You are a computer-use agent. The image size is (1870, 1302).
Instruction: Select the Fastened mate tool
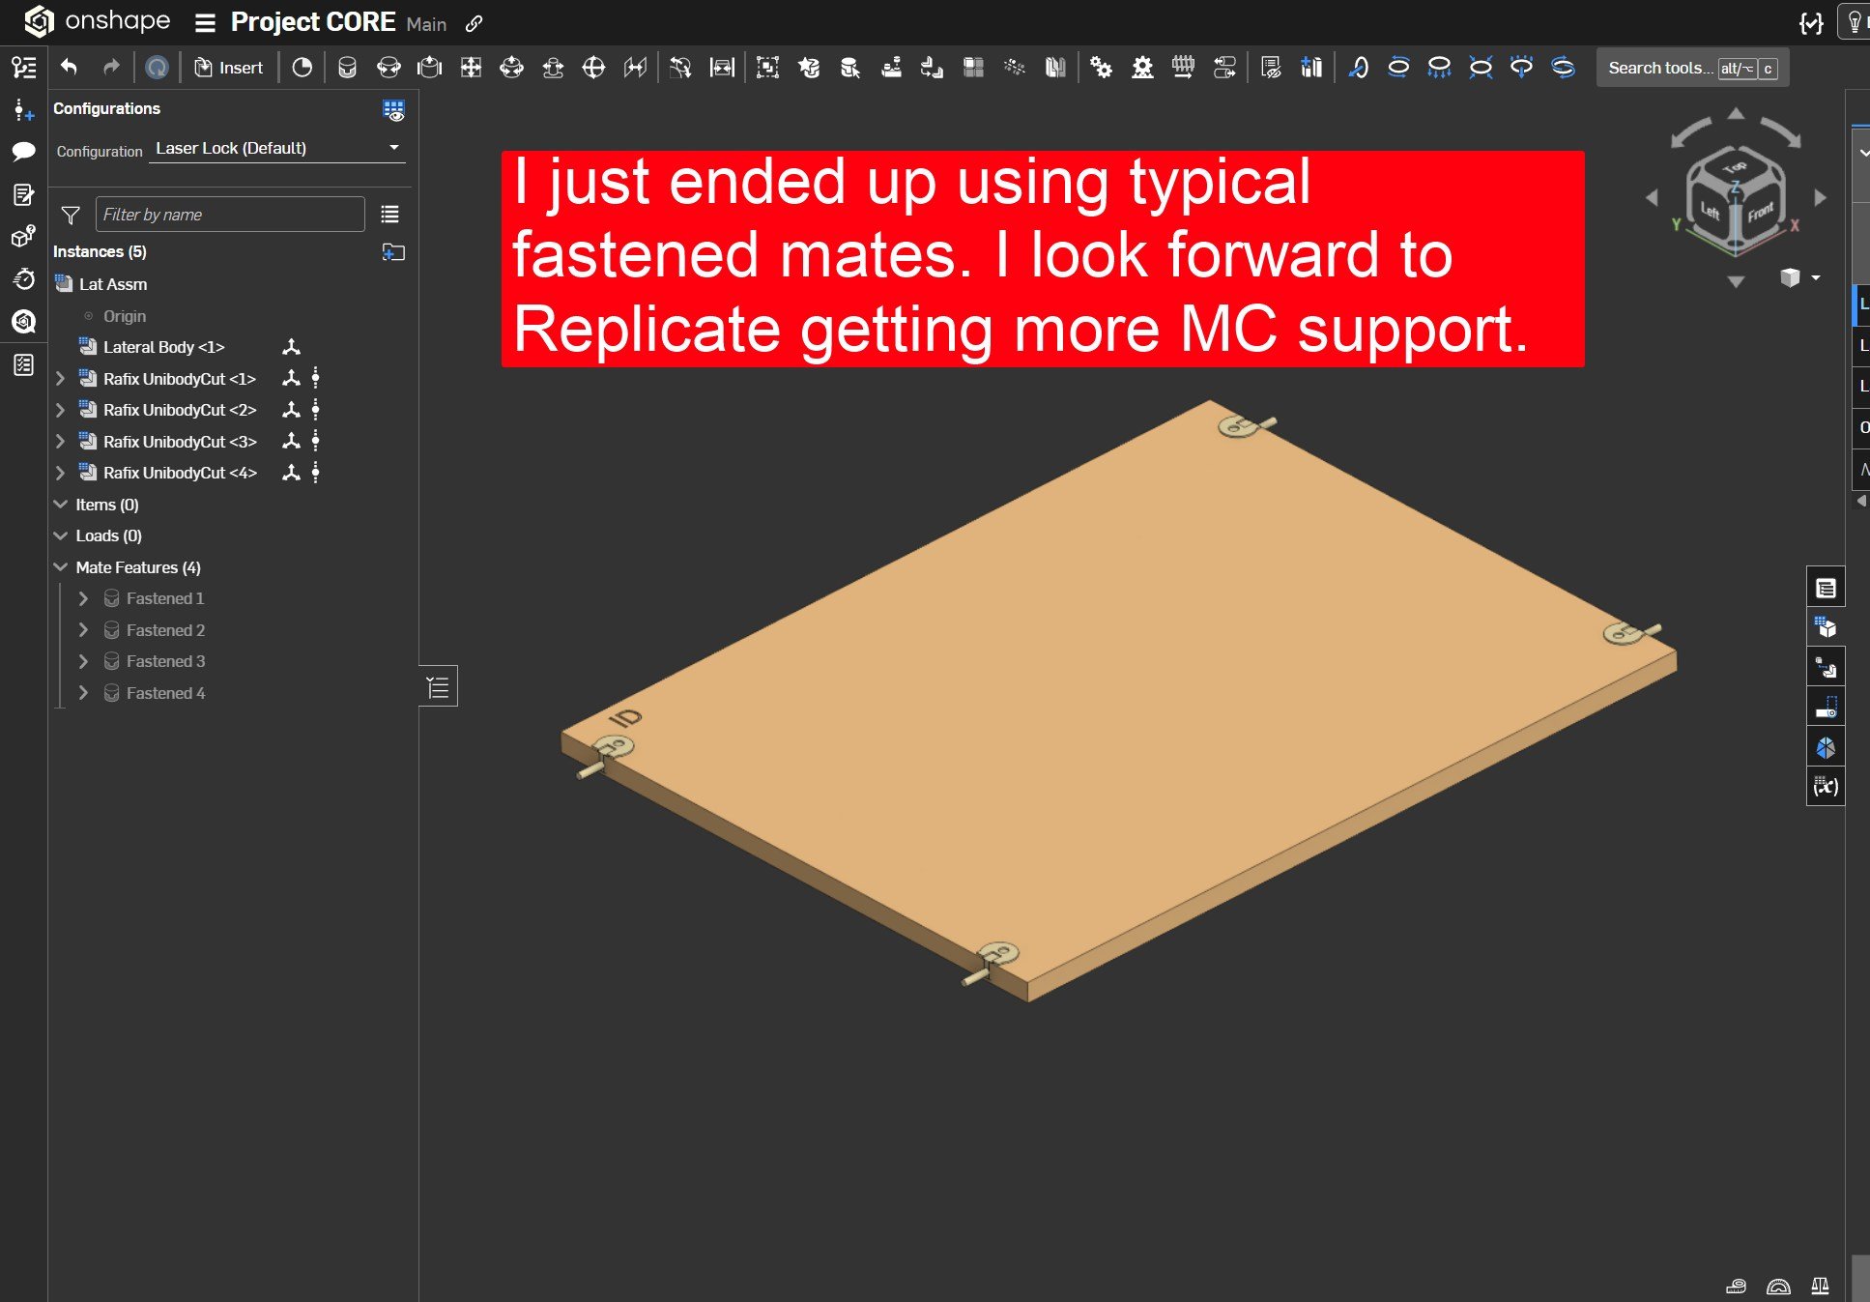point(347,68)
